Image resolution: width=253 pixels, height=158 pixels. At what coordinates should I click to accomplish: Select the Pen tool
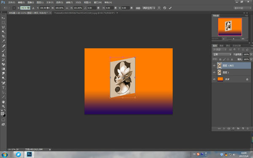tap(3, 83)
